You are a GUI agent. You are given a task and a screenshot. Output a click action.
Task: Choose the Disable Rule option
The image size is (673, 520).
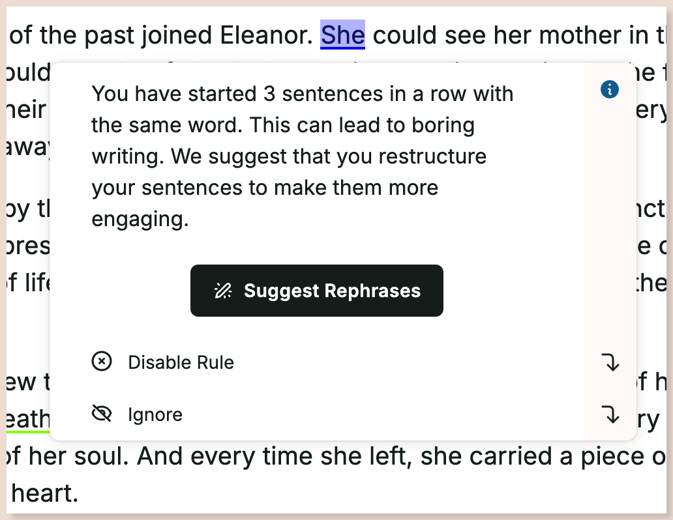coord(181,362)
